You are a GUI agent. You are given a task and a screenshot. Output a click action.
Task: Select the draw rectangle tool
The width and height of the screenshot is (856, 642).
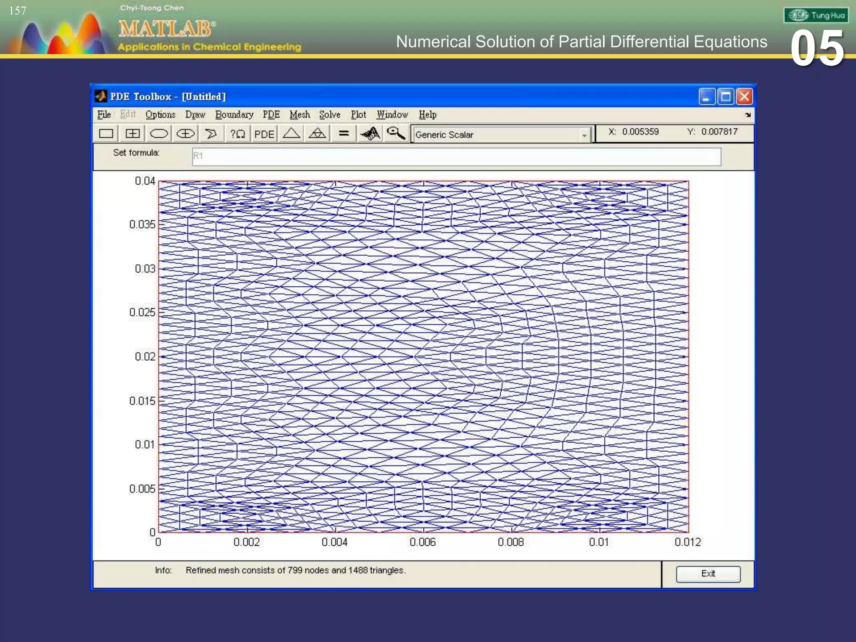(106, 134)
